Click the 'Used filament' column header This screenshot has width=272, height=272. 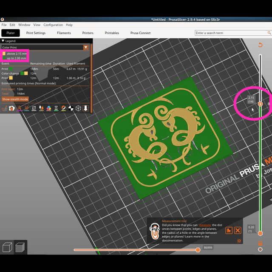[76, 63]
